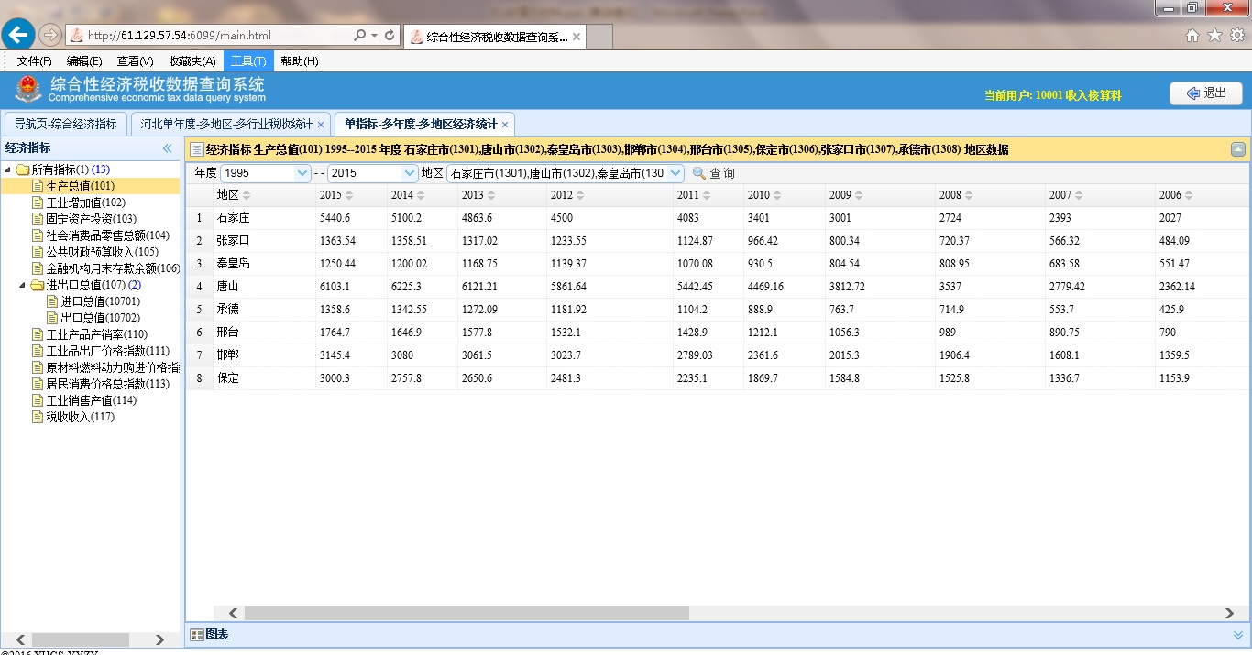This screenshot has height=655, width=1252.
Task: Click the refresh icon in address bar
Action: click(x=390, y=36)
